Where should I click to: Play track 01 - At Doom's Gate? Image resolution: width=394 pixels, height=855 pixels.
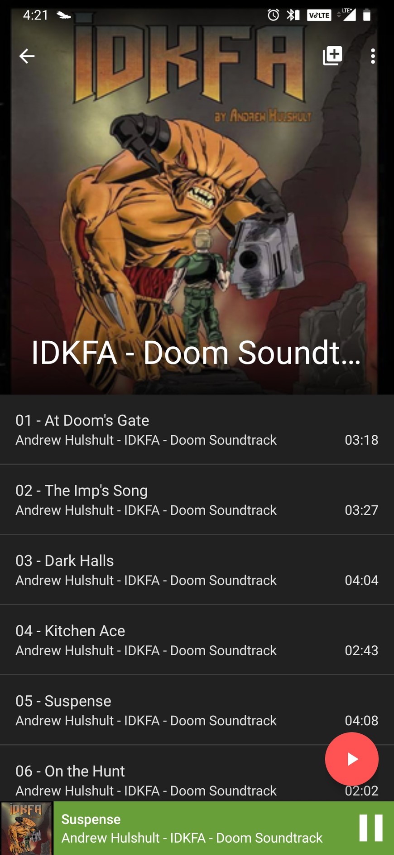coord(197,429)
